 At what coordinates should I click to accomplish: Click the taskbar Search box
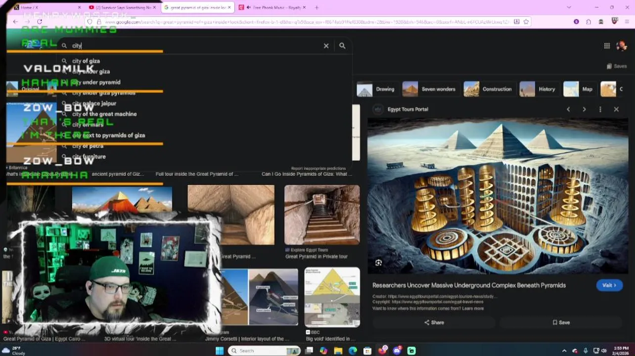(x=264, y=351)
